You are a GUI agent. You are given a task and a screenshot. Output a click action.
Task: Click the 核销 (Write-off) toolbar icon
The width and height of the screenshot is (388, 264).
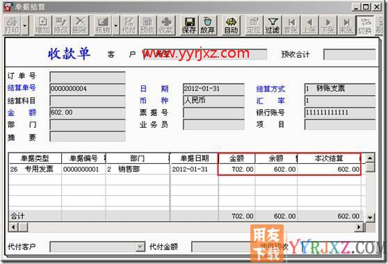(103, 25)
